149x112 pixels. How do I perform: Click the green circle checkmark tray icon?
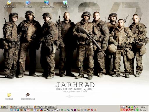(132, 107)
